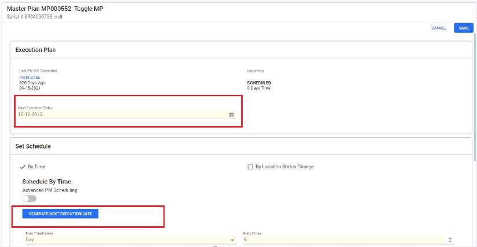This screenshot has width=477, height=247.
Task: Expand the Freq TimeFrame dropdown arrow
Action: [233, 239]
